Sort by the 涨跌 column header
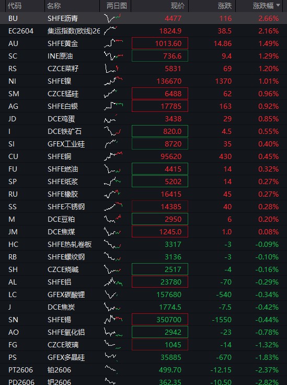The width and height of the screenshot is (287, 385). 225,6
